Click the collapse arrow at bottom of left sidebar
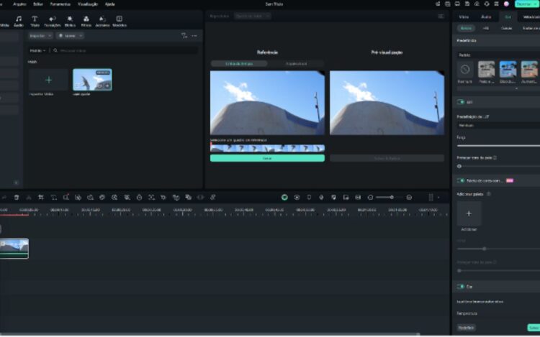 point(16,183)
